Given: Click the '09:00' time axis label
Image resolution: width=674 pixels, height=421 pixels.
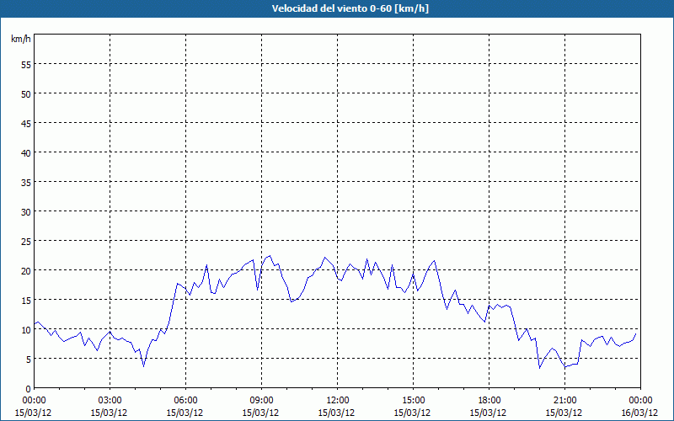Looking at the screenshot, I should coord(261,401).
